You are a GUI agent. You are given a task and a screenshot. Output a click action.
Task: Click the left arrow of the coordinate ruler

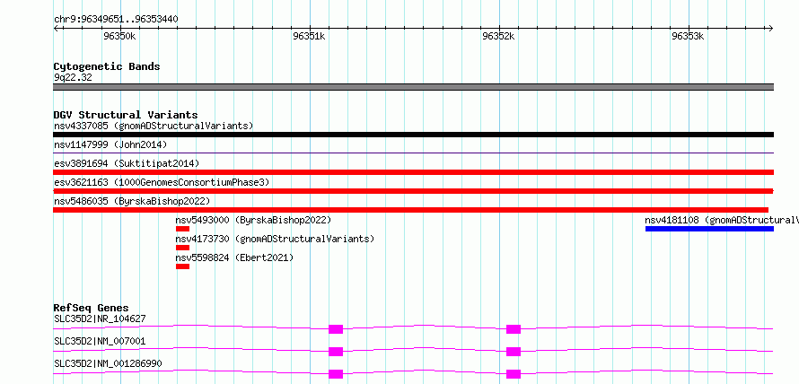[x=57, y=28]
